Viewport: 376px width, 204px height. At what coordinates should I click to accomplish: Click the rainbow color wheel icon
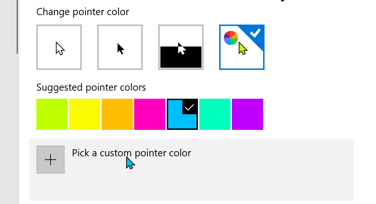[231, 38]
